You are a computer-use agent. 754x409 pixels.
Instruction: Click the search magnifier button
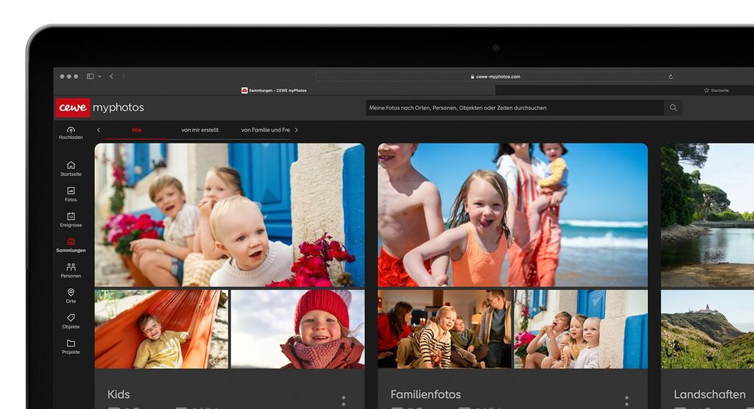(673, 107)
